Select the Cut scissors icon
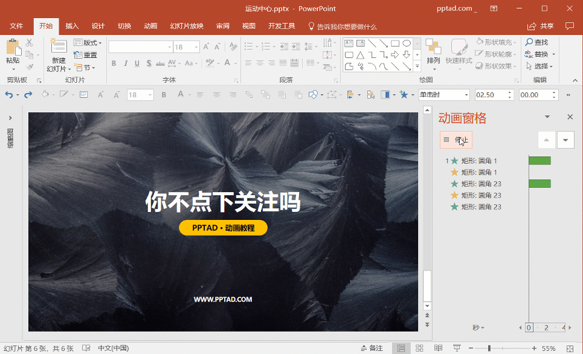 30,43
